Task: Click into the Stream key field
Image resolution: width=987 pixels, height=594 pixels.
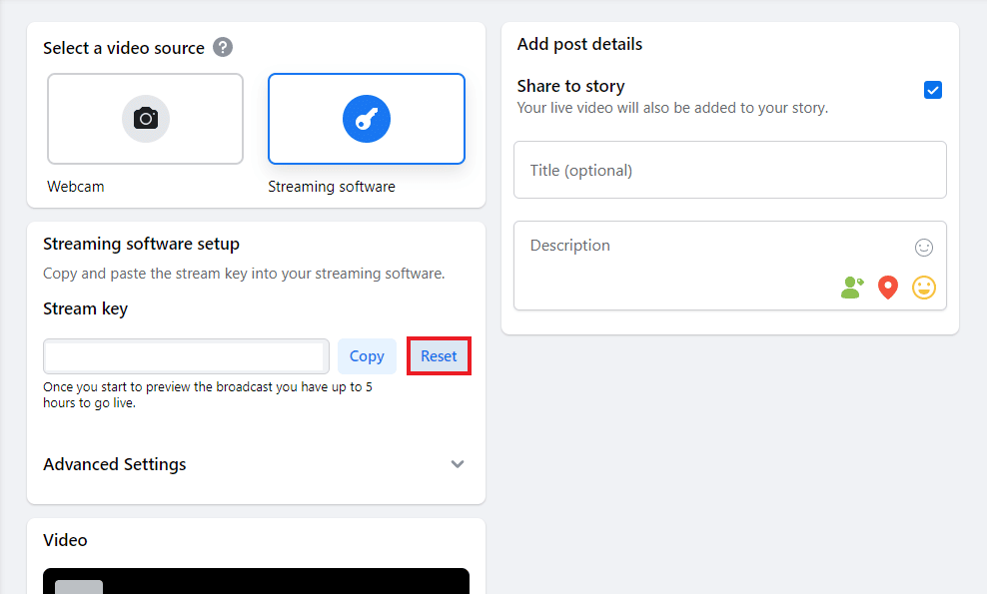Action: click(187, 356)
